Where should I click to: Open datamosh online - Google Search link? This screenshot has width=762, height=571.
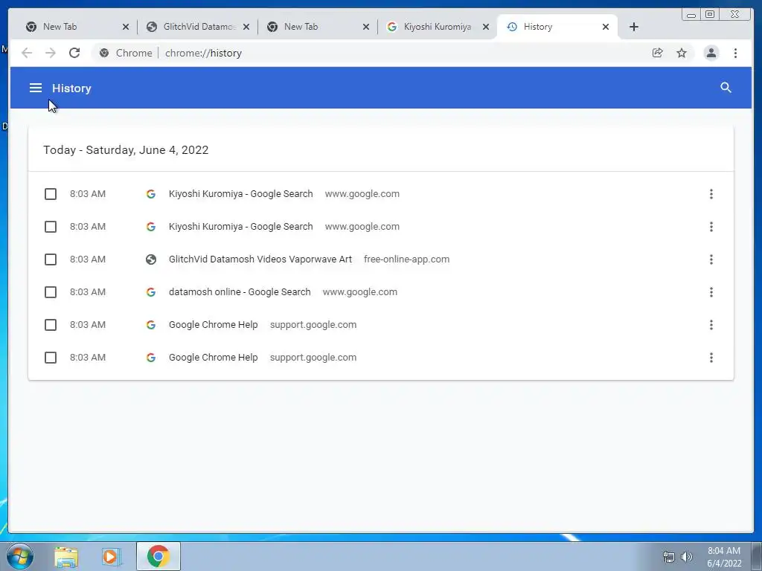pos(240,291)
